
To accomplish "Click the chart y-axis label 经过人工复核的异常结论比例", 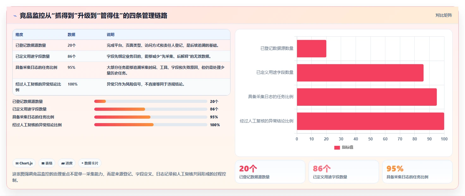I will [x=267, y=121].
